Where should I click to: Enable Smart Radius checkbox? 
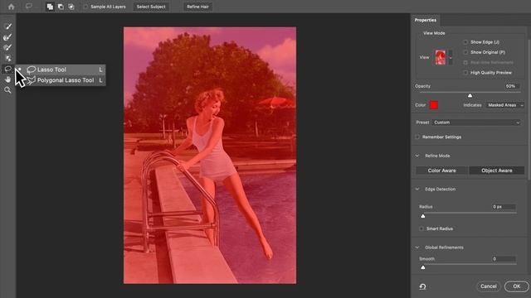coord(421,228)
